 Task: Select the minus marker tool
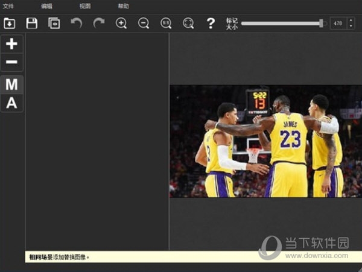12,62
